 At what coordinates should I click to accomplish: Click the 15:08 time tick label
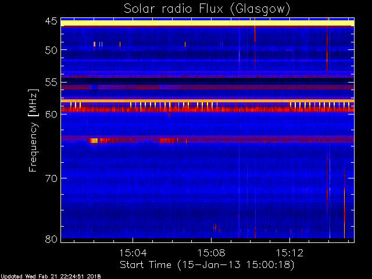point(211,253)
